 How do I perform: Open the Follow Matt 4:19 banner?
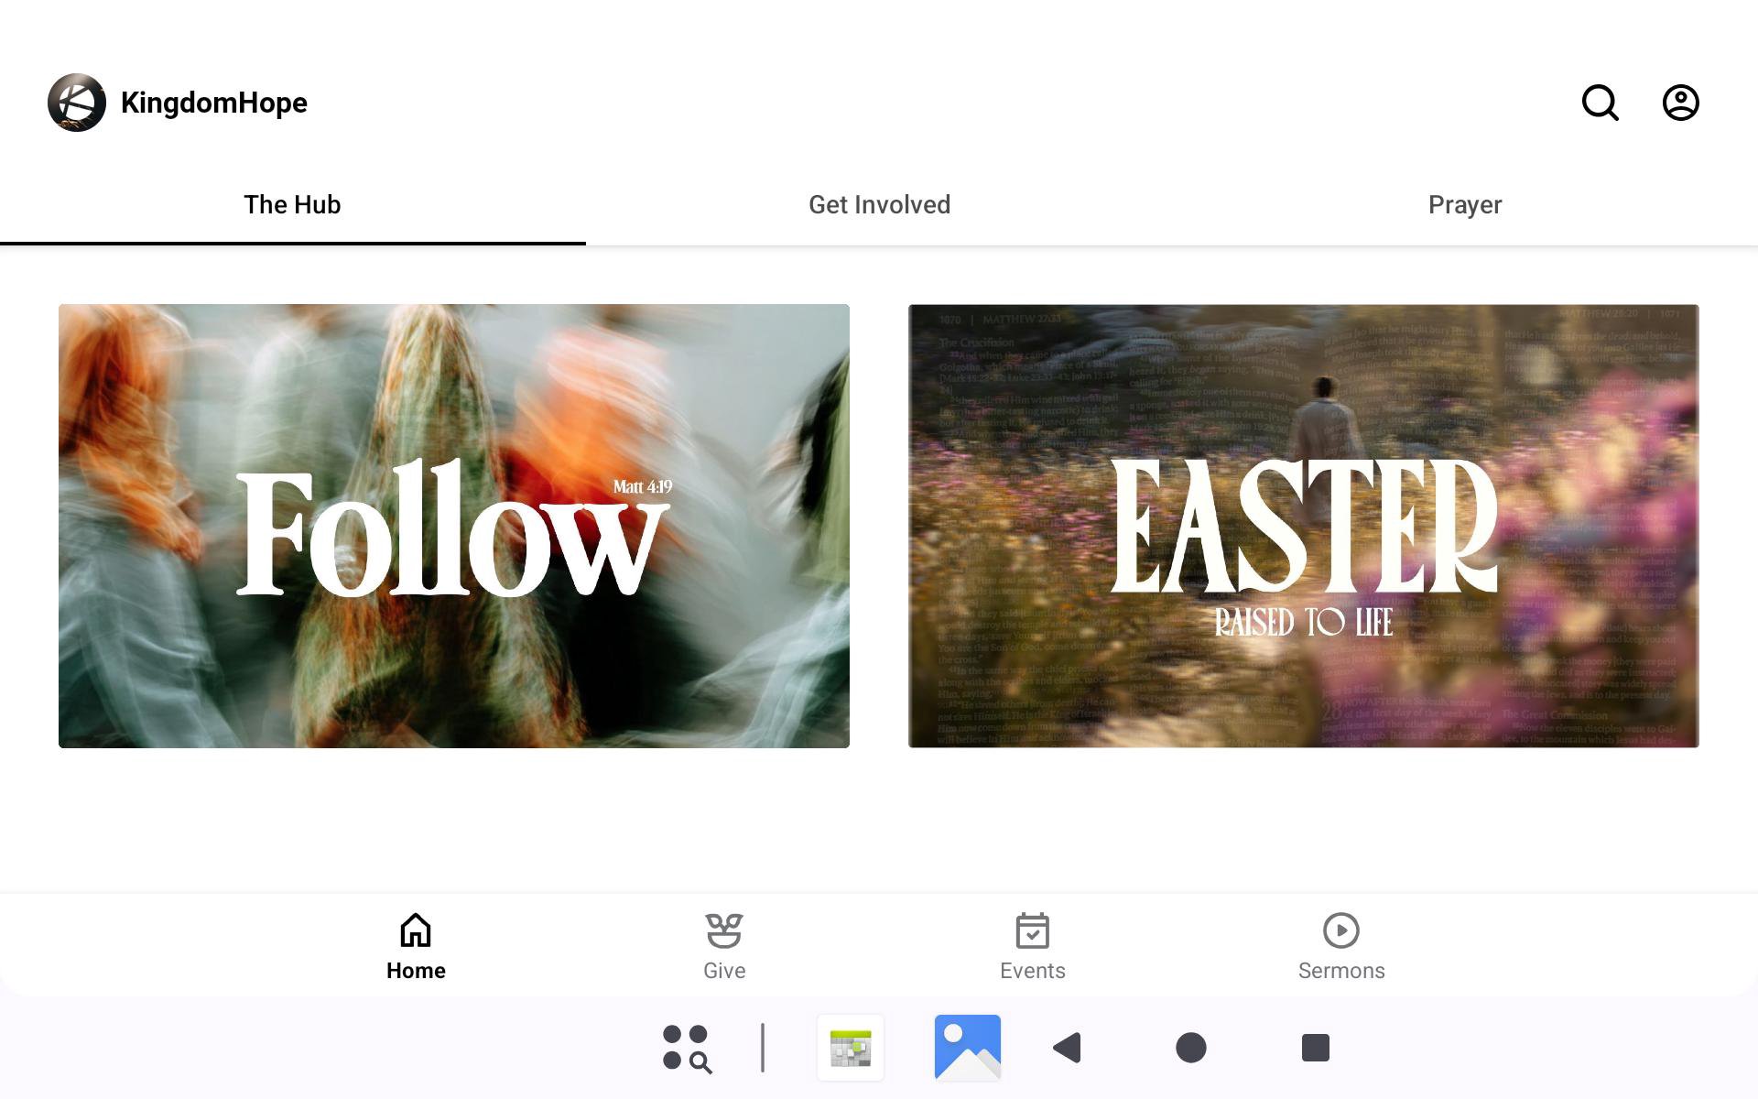pyautogui.click(x=454, y=526)
